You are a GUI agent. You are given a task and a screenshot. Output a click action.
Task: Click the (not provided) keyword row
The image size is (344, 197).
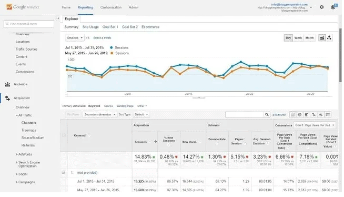87,173
